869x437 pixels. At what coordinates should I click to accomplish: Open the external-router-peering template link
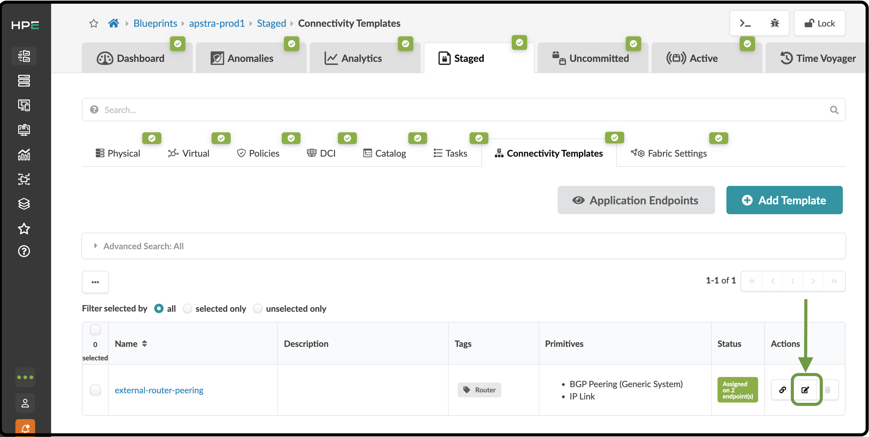pos(159,390)
